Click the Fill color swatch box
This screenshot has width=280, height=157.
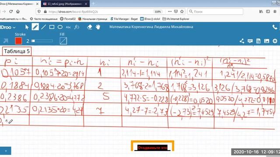[63, 41]
